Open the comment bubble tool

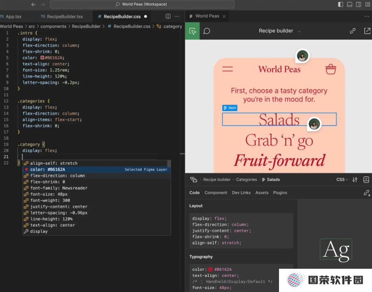coord(206,31)
